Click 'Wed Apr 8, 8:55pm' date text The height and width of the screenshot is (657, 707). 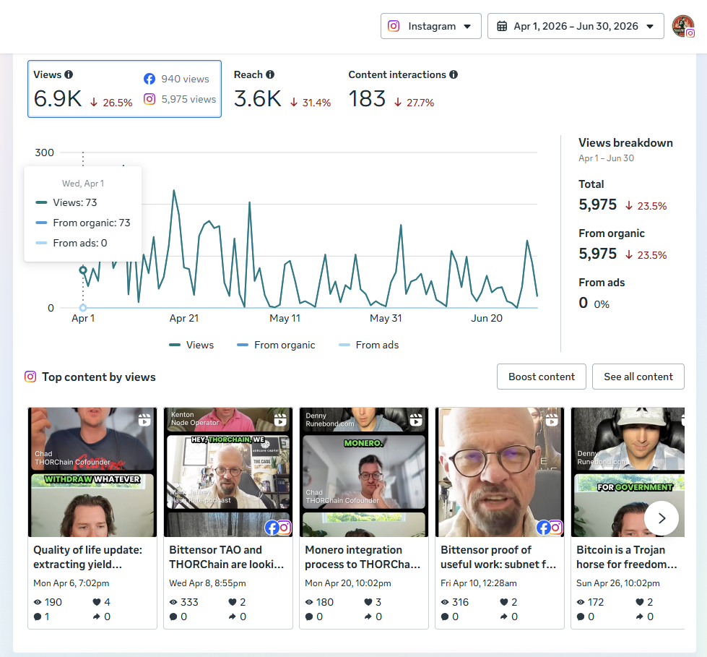click(207, 583)
